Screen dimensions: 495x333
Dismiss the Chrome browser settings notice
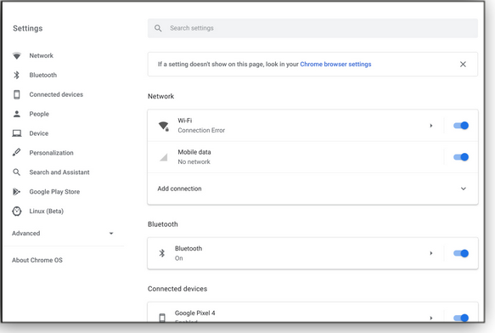pyautogui.click(x=463, y=64)
